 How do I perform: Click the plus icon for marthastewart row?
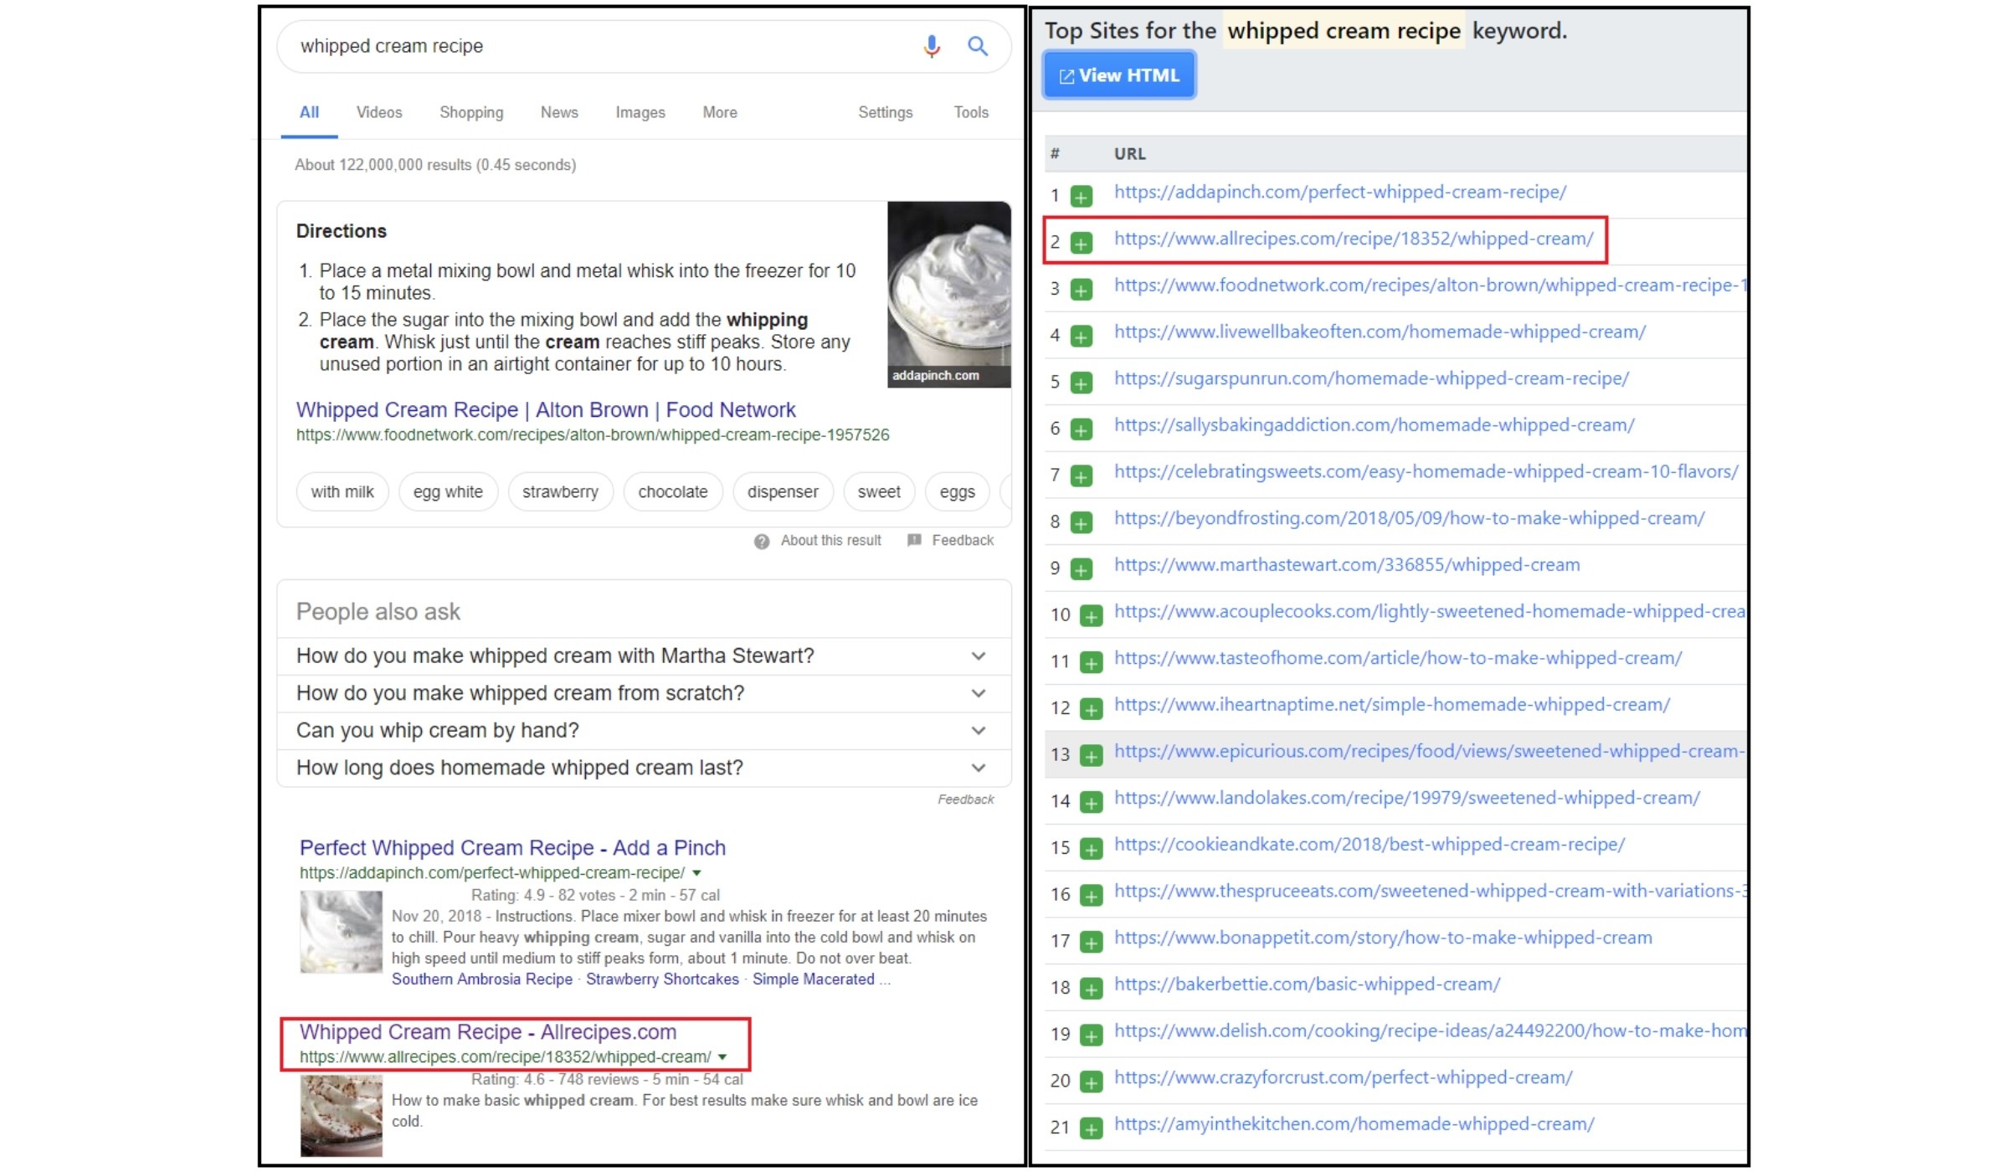coord(1082,569)
